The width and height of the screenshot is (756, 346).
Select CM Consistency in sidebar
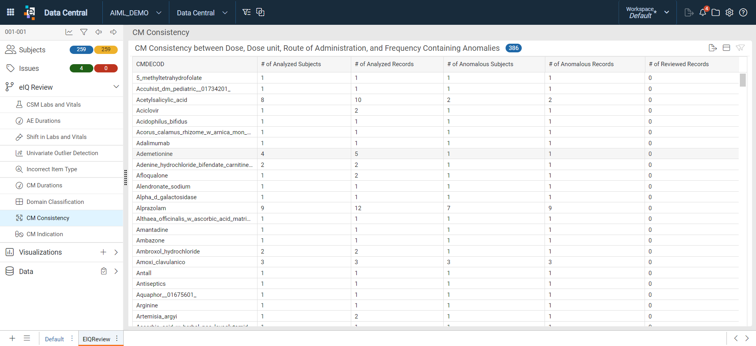(61, 218)
